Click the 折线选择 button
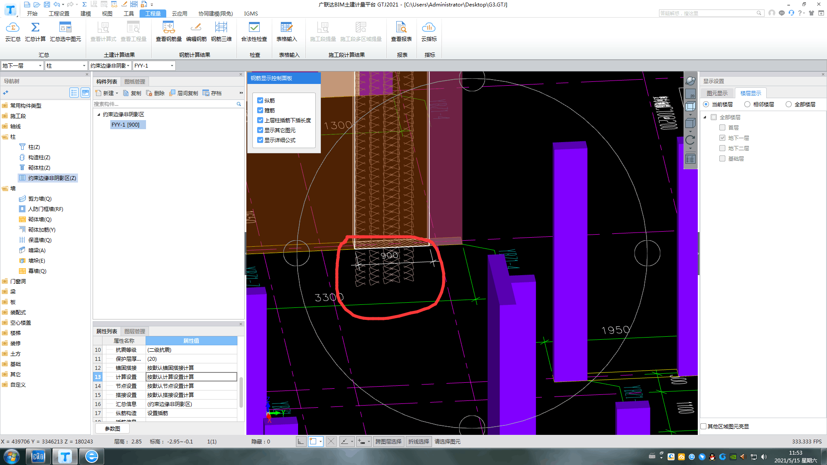Image resolution: width=827 pixels, height=465 pixels. (x=419, y=441)
